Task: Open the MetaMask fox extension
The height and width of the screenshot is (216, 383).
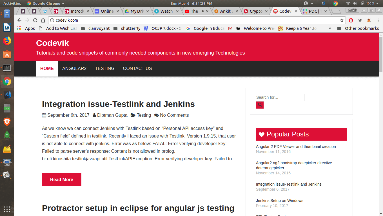Action: point(369,20)
